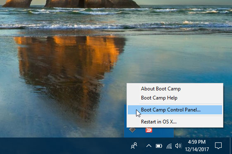The width and height of the screenshot is (232, 154).
Task: Click the 12/14/2017 date in taskbar
Action: click(197, 149)
